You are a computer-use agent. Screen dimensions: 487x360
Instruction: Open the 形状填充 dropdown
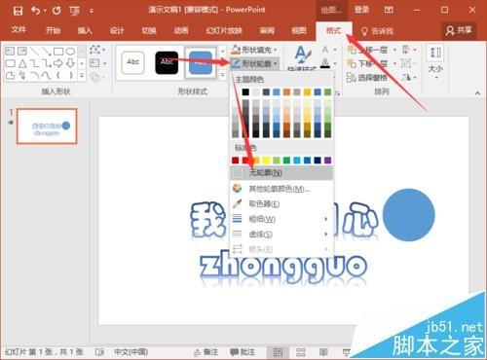click(254, 50)
